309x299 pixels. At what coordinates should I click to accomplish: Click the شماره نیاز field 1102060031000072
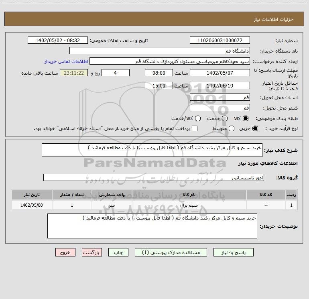220,40
